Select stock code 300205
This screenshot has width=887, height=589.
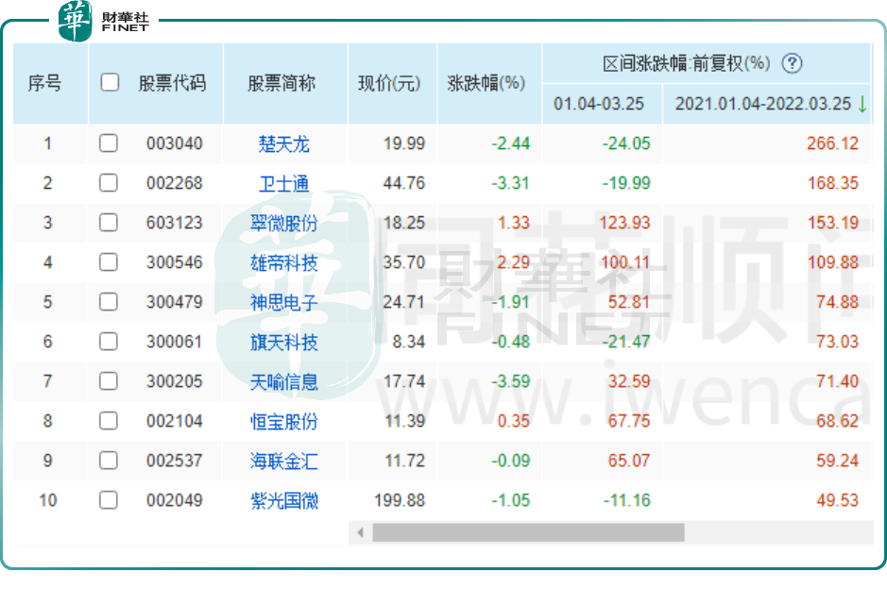click(x=174, y=381)
